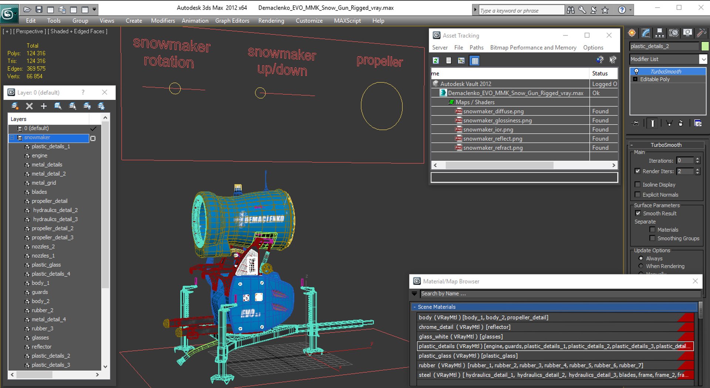Click the Pin Stack icon
This screenshot has height=388, width=710.
[x=636, y=123]
